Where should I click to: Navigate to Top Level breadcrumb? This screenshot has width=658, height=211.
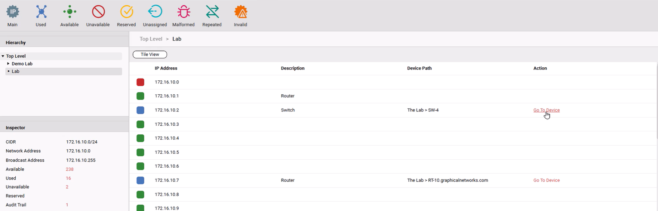pos(151,39)
